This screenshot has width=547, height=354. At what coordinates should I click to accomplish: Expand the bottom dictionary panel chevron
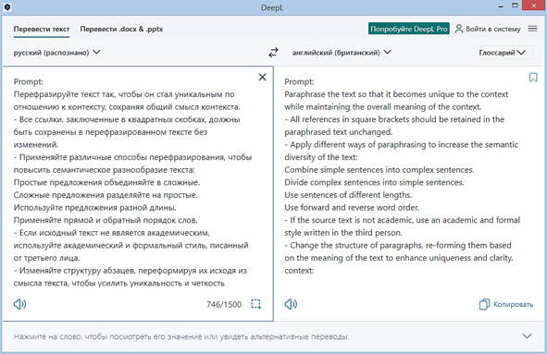tap(527, 336)
